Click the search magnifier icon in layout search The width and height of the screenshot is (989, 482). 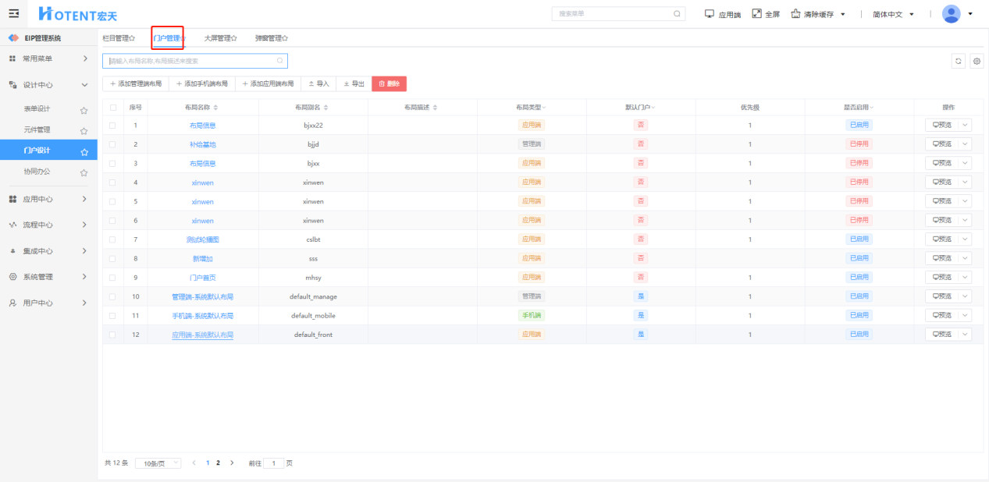[x=279, y=61]
